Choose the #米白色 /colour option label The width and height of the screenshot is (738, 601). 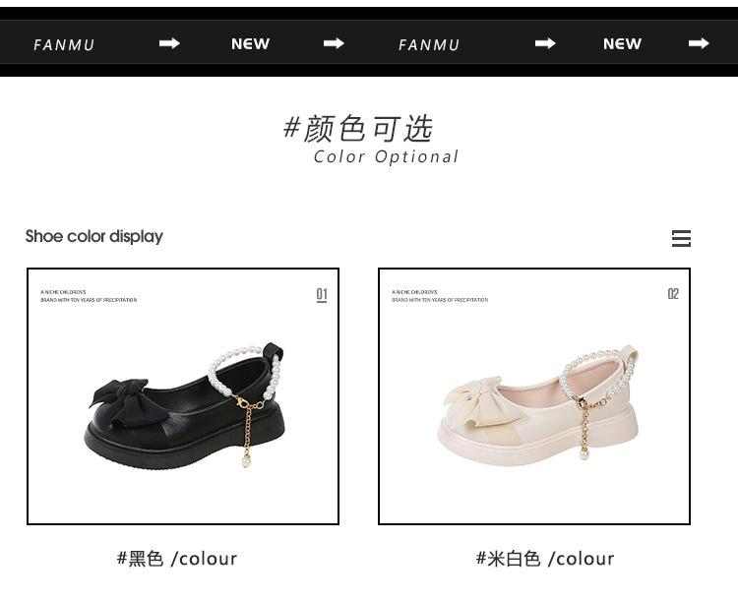[545, 559]
